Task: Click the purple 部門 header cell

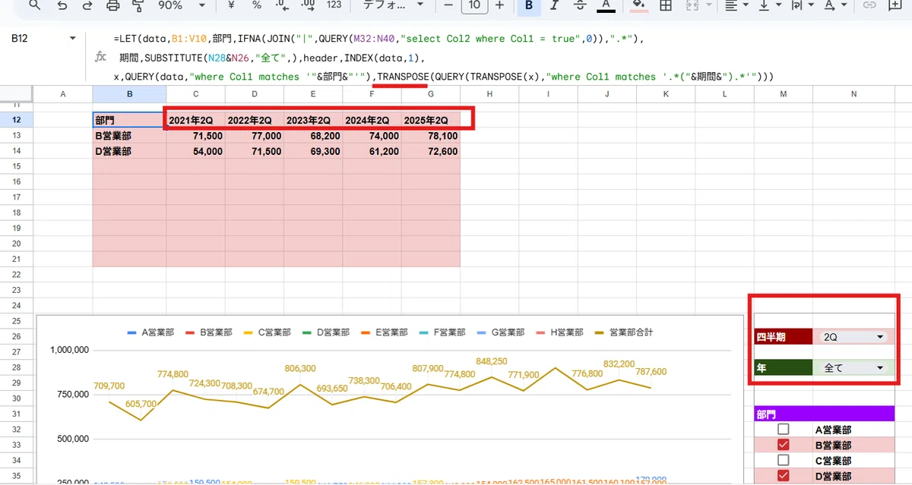Action: point(824,414)
